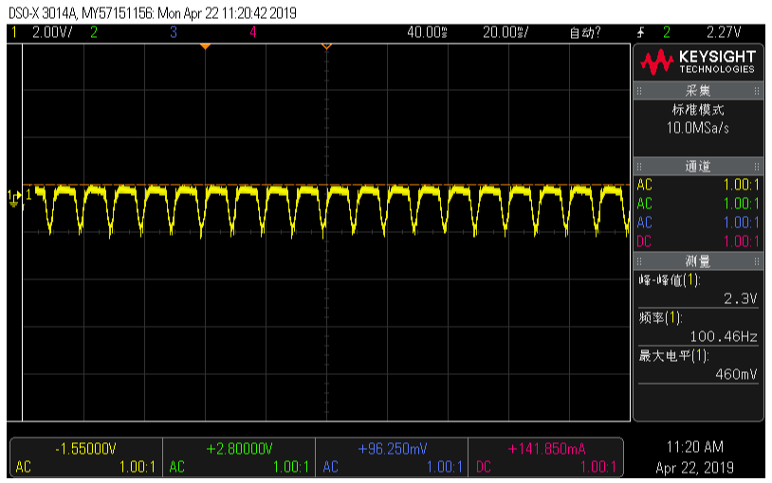Click the channel 4 offset +141.850mA softkey
Viewport: 772px width, 483px height.
545,457
